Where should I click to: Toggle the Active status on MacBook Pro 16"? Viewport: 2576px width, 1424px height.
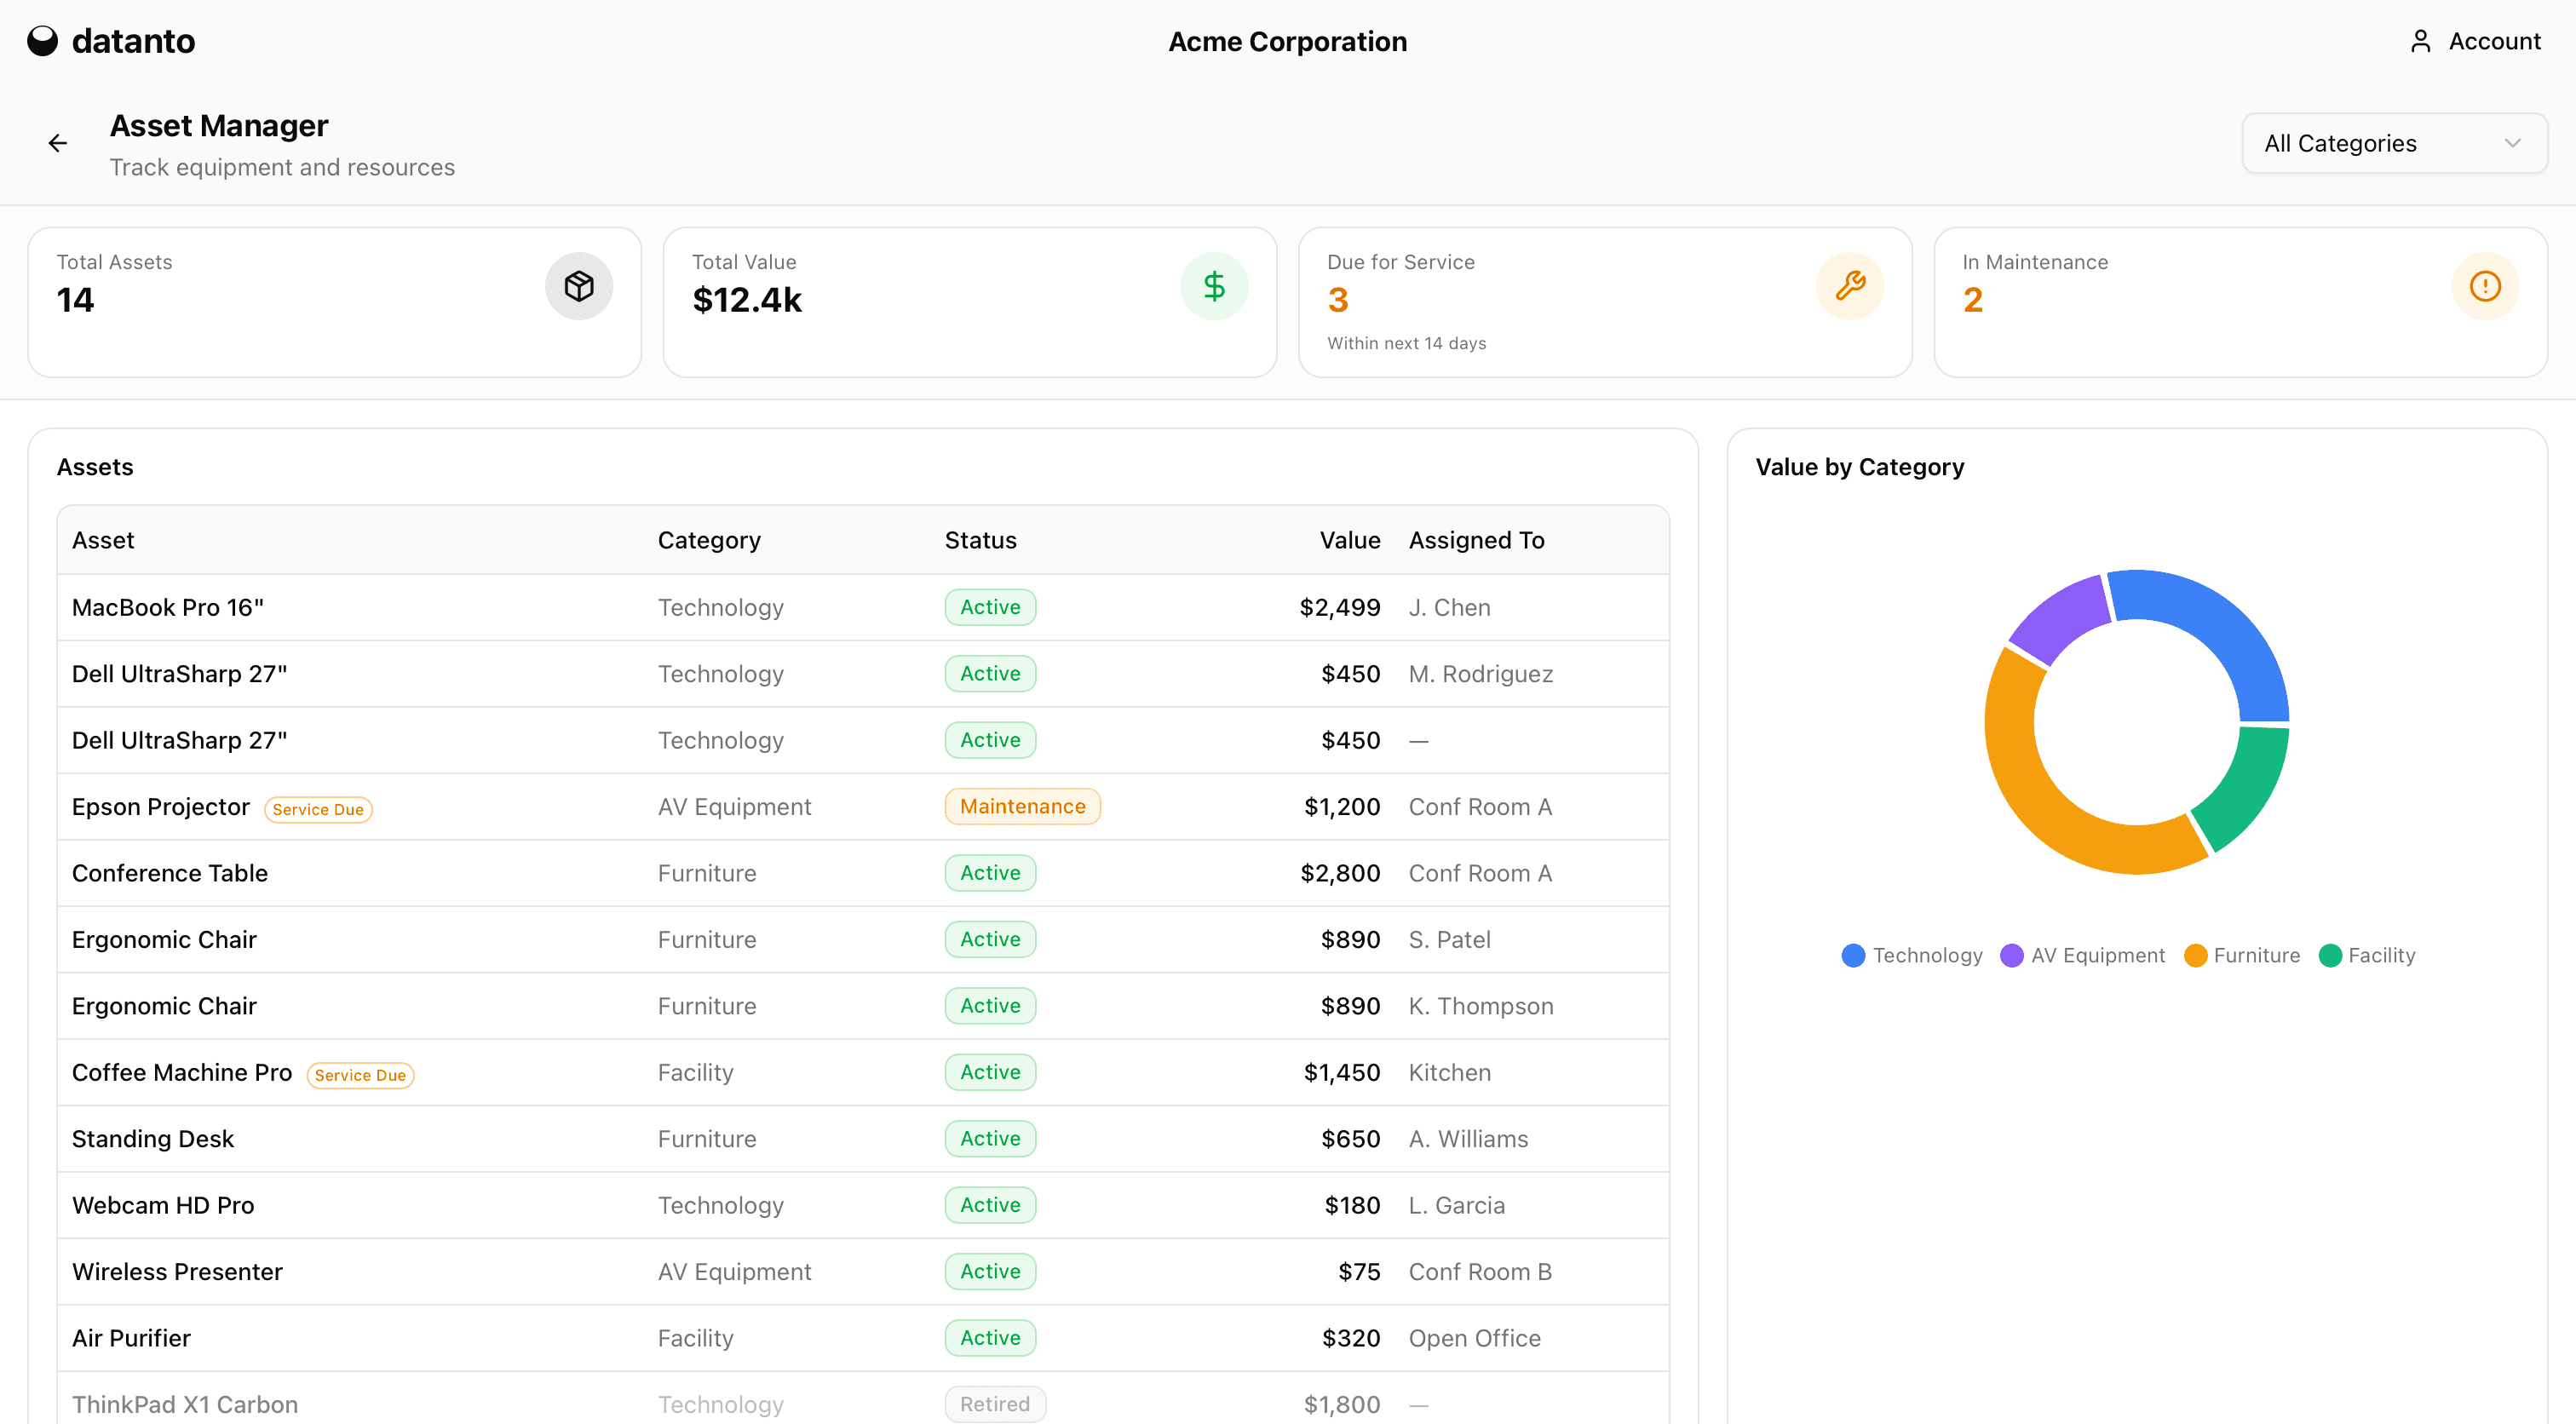tap(989, 607)
